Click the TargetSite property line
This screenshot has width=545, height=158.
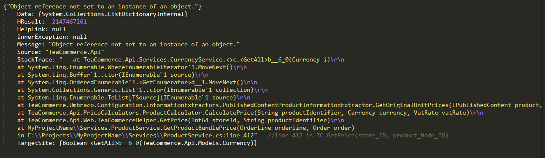click(137, 143)
